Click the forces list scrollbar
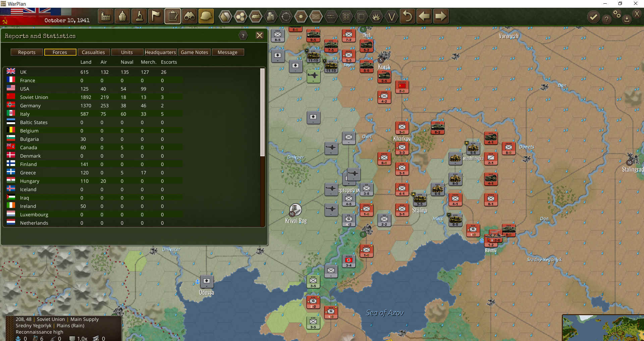The width and height of the screenshot is (644, 341). click(263, 112)
